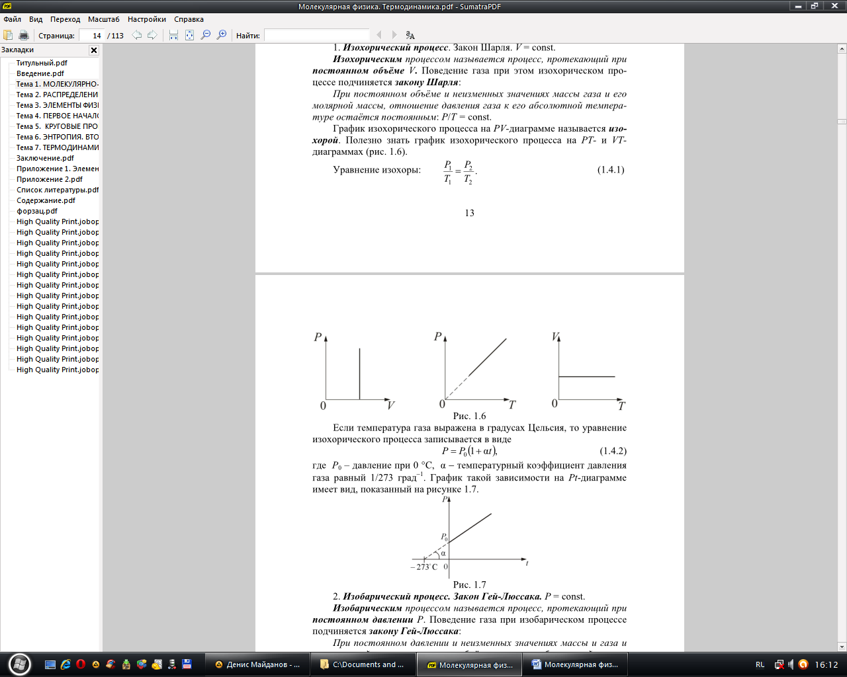Select the Fit Page view icon

(x=189, y=35)
